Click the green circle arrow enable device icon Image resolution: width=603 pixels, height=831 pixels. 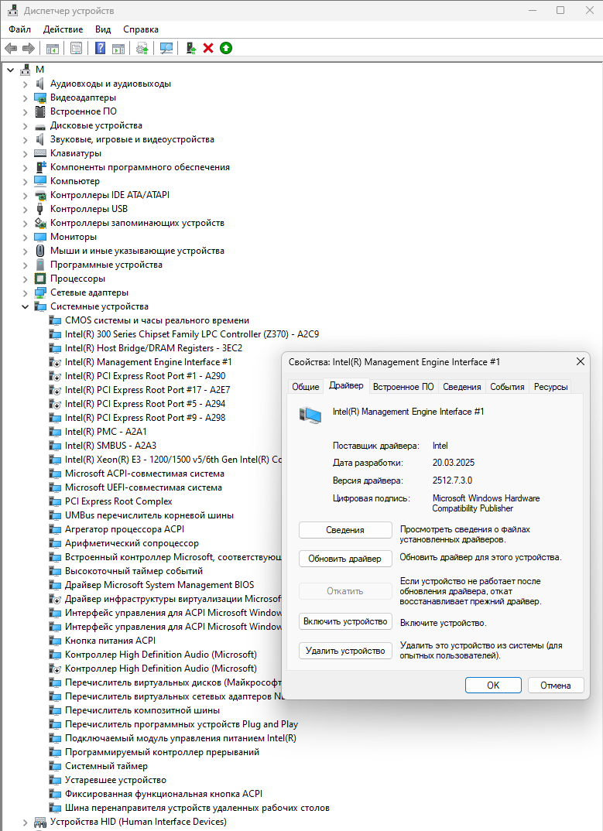[x=225, y=48]
